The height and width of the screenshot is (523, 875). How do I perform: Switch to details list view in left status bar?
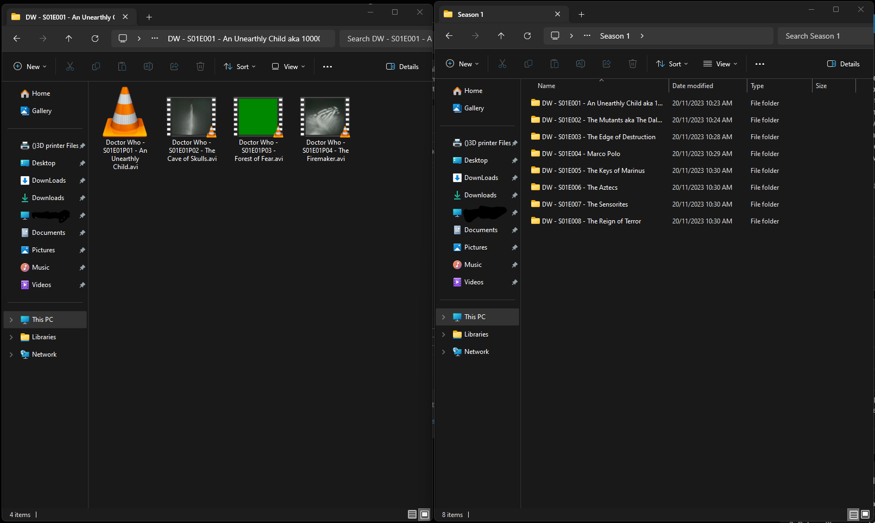tap(412, 514)
